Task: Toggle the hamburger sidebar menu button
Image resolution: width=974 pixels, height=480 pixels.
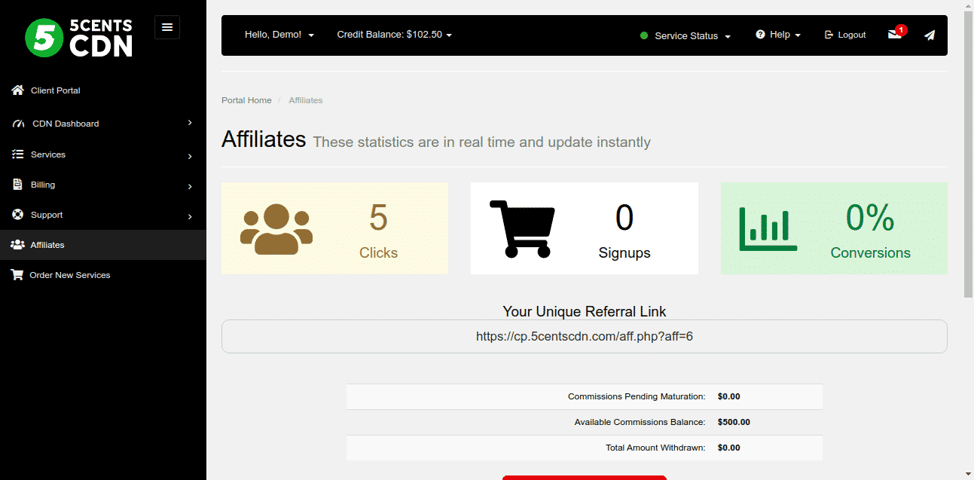Action: pyautogui.click(x=167, y=27)
